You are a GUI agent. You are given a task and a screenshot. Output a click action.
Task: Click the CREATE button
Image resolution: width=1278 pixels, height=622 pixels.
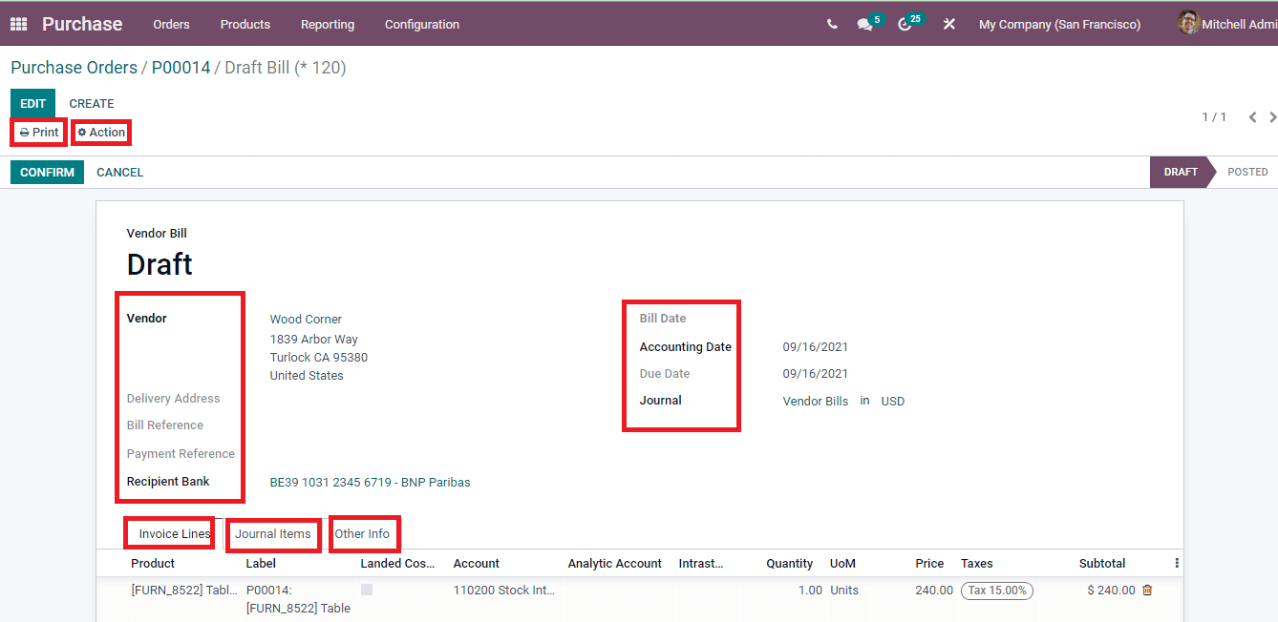tap(92, 103)
